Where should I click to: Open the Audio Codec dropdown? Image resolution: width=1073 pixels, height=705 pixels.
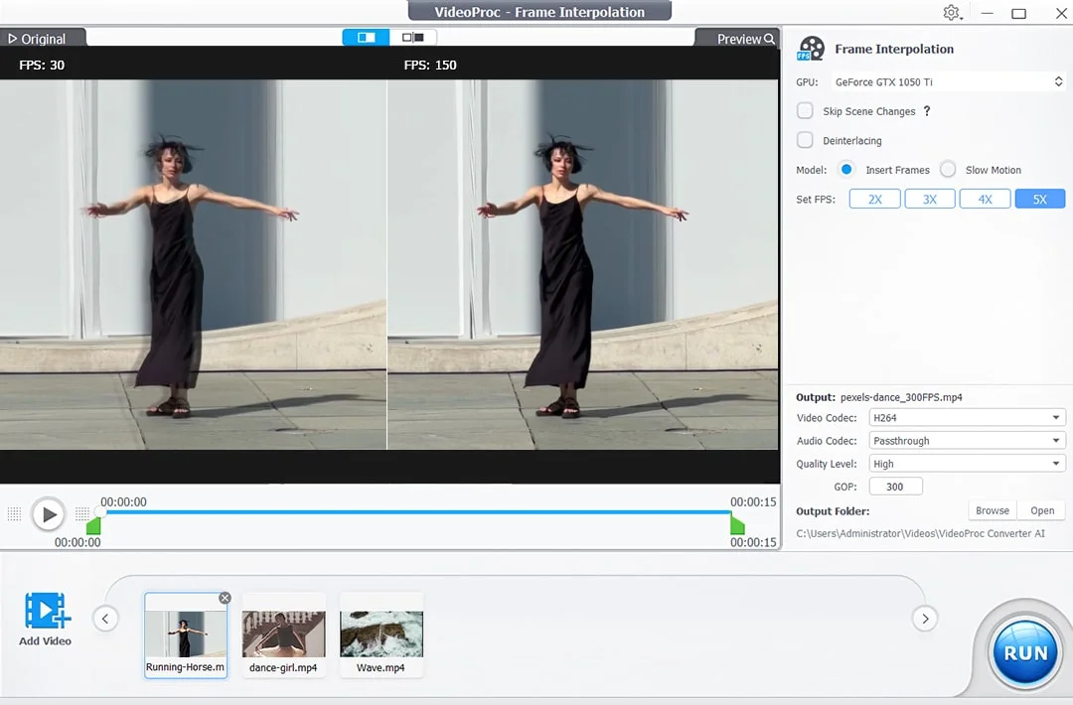coord(1056,440)
